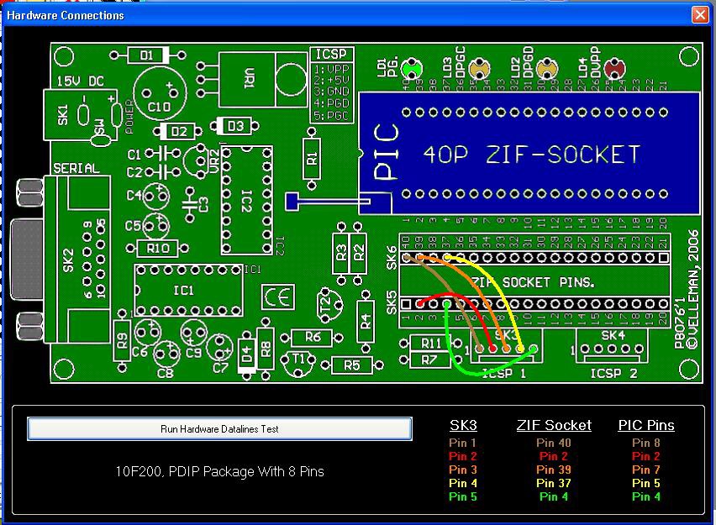The width and height of the screenshot is (716, 525).
Task: Click the ICSP pin legend box
Action: (332, 86)
